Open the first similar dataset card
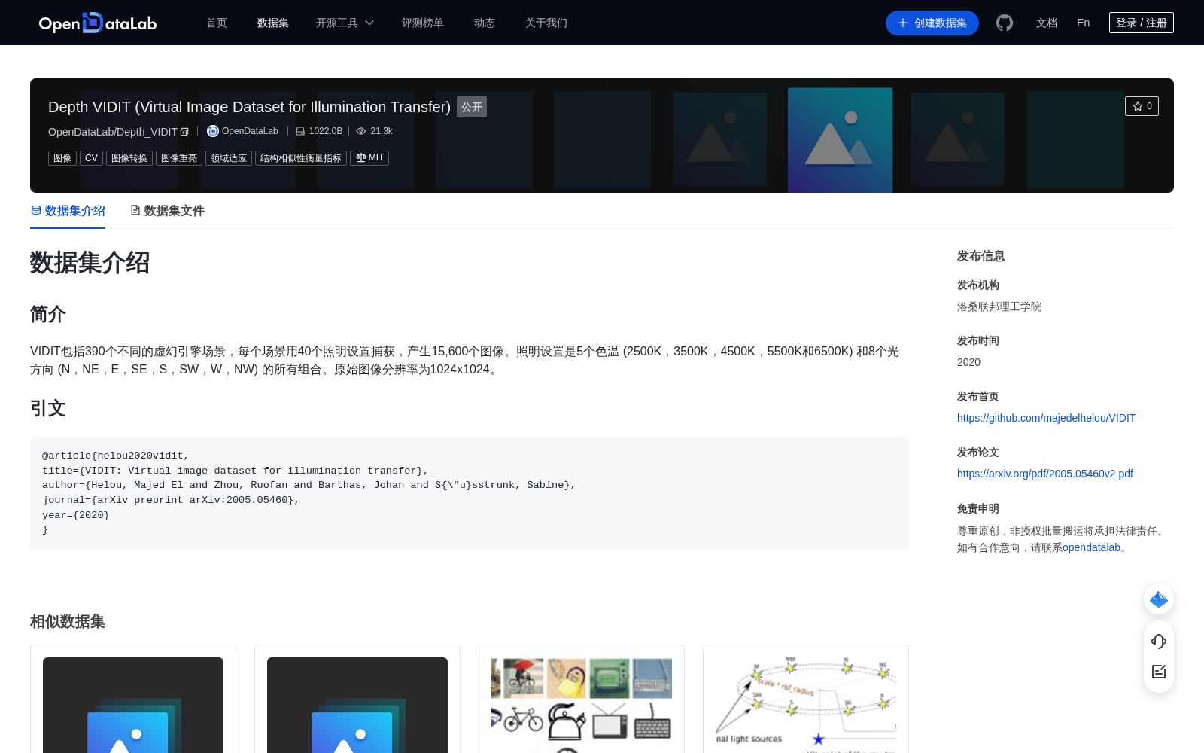Viewport: 1204px width, 753px height. (x=133, y=699)
